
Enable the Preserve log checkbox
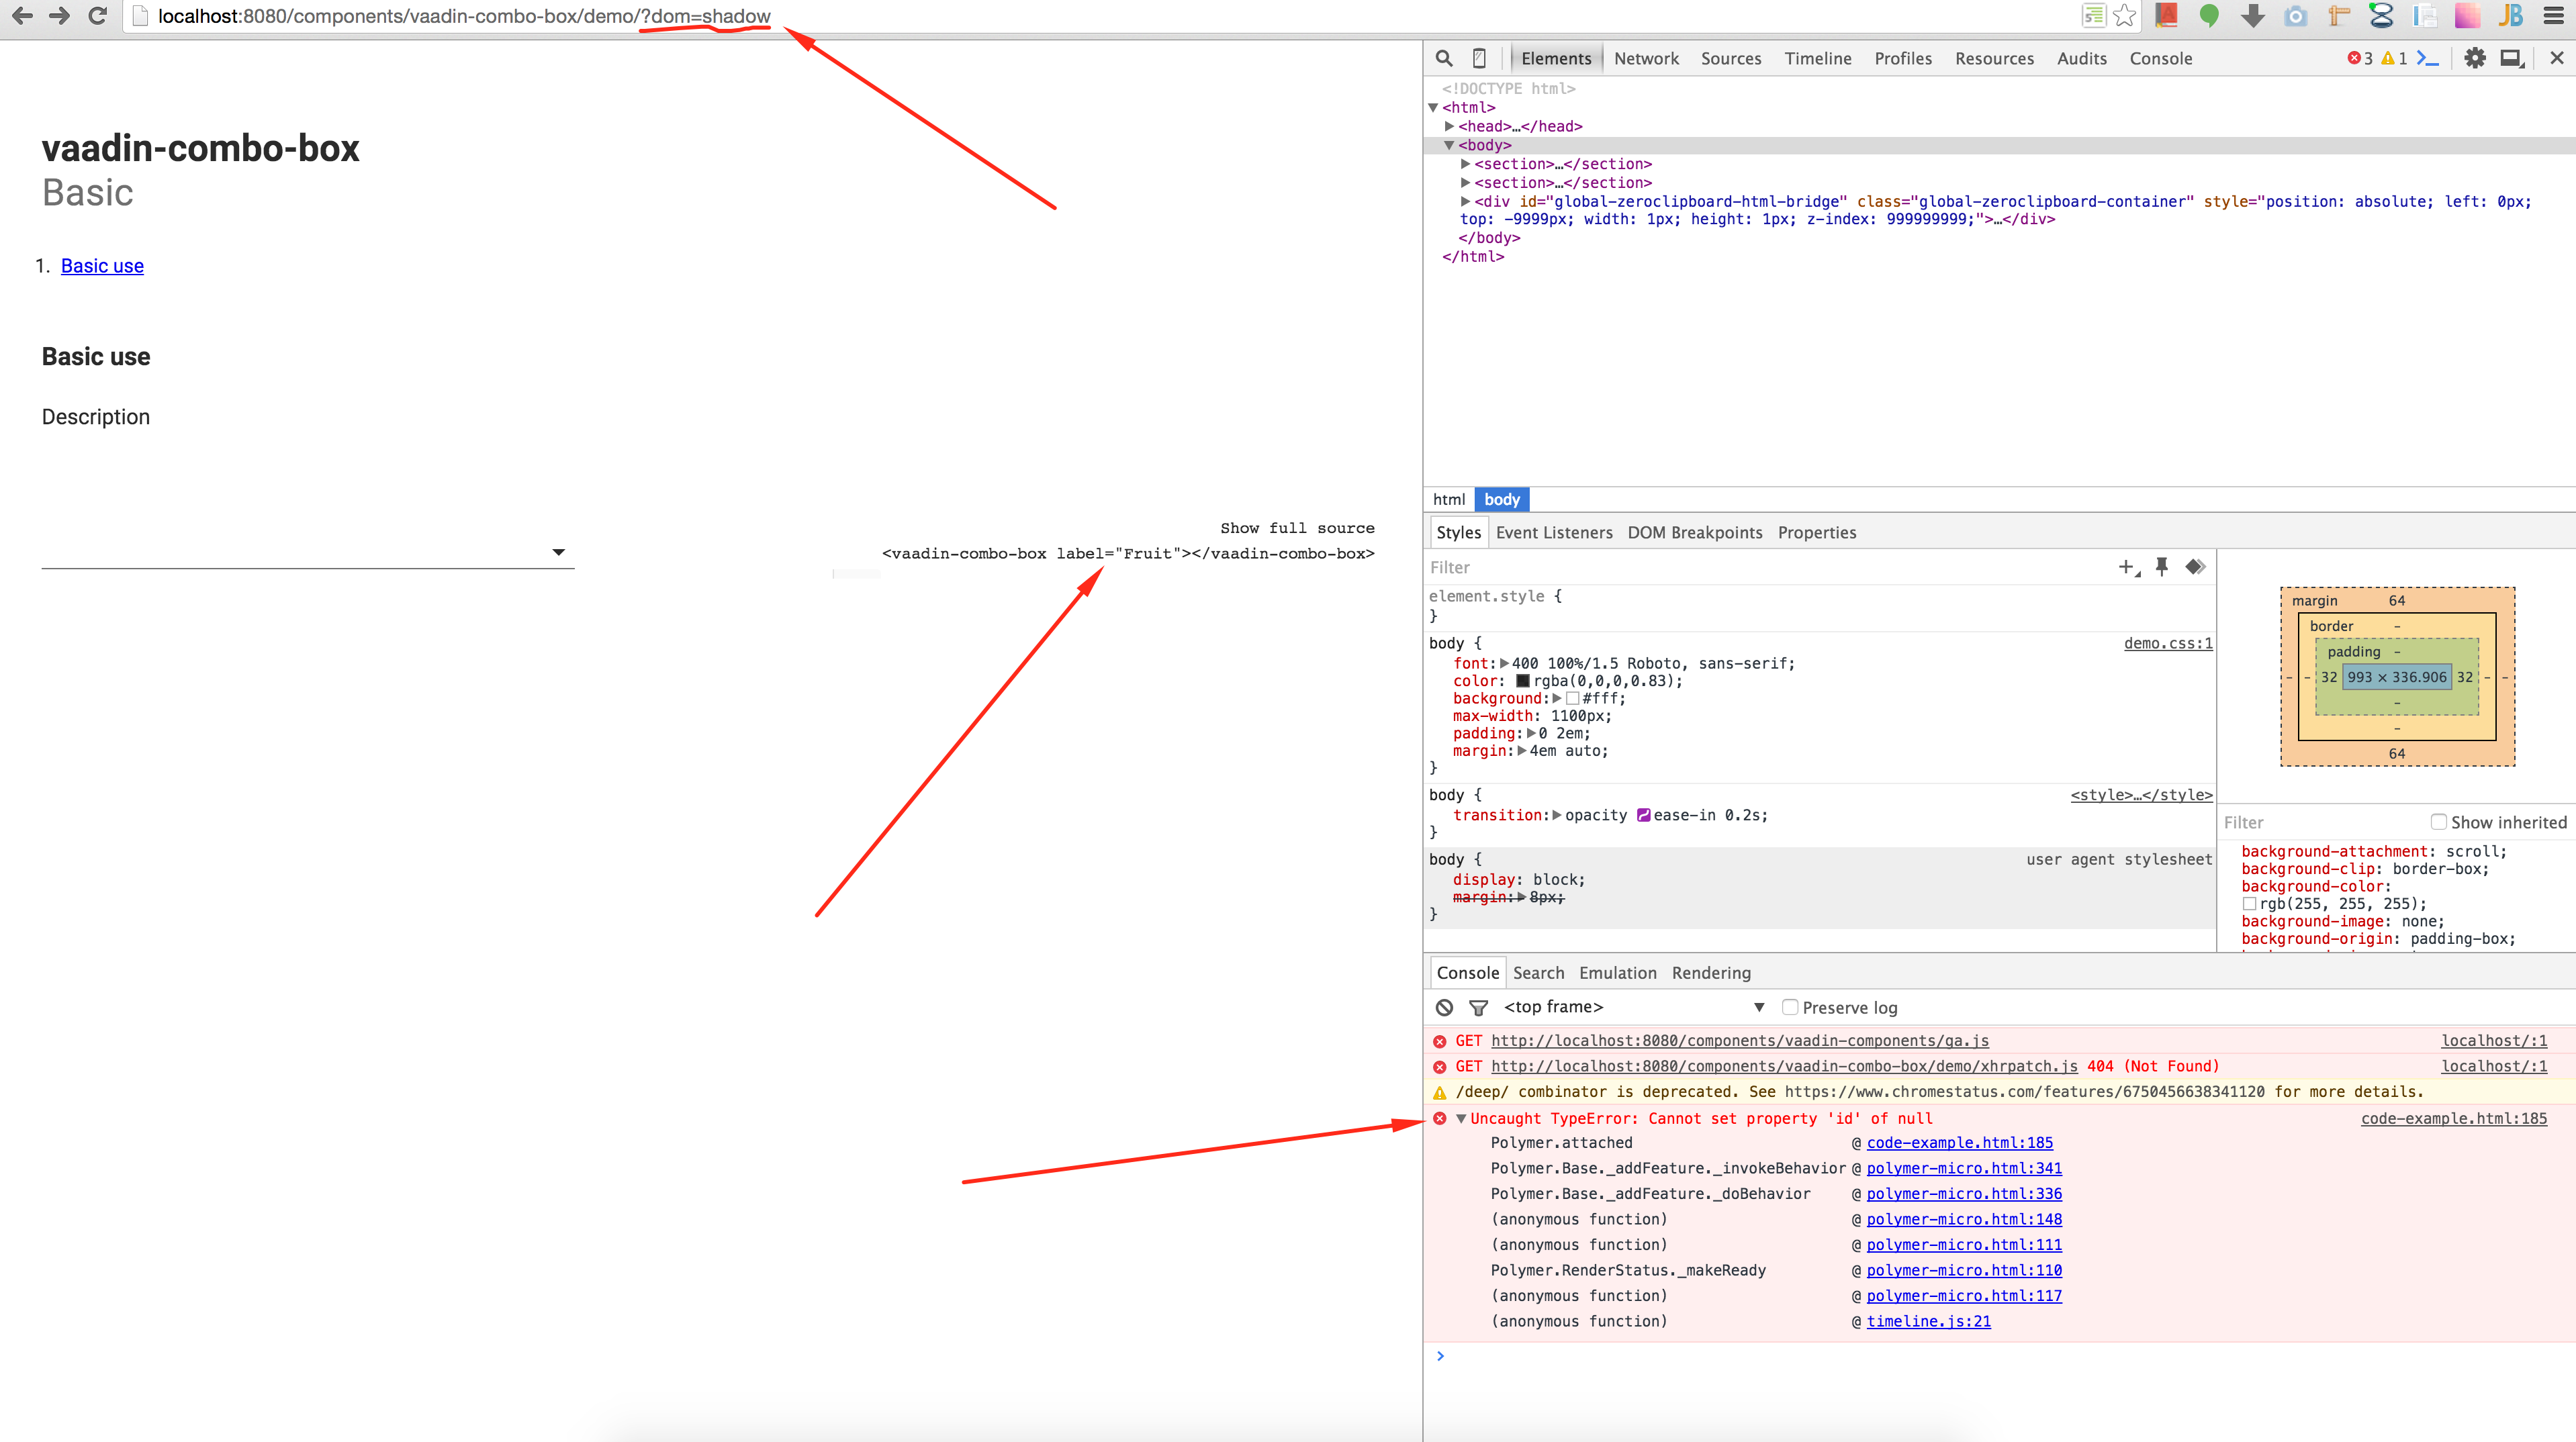1790,1007
